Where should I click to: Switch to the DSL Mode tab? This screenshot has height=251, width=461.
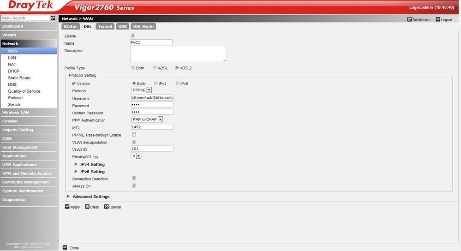143,26
